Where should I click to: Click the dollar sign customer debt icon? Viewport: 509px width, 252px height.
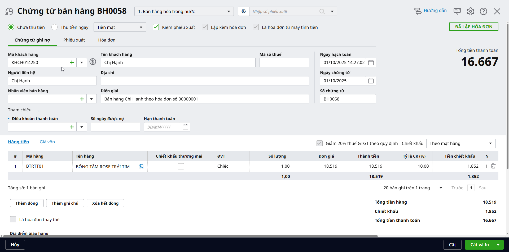[93, 62]
